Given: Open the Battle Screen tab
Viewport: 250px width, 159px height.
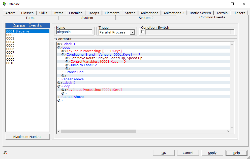Looking at the screenshot, I should 200,13.
